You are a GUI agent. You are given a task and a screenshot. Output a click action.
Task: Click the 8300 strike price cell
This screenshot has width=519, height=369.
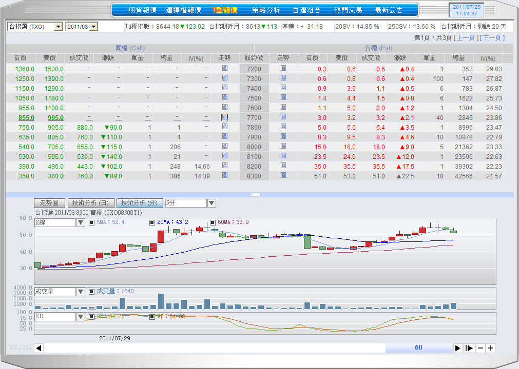(254, 176)
